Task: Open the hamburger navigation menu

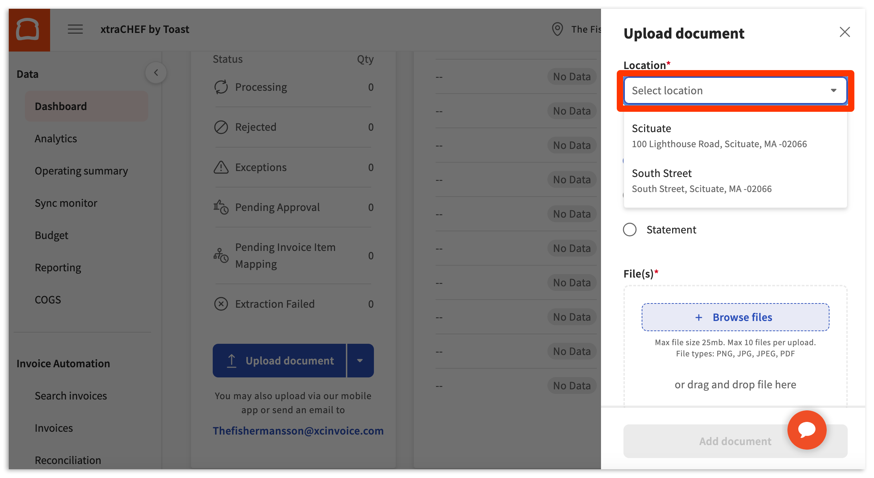Action: coord(75,29)
